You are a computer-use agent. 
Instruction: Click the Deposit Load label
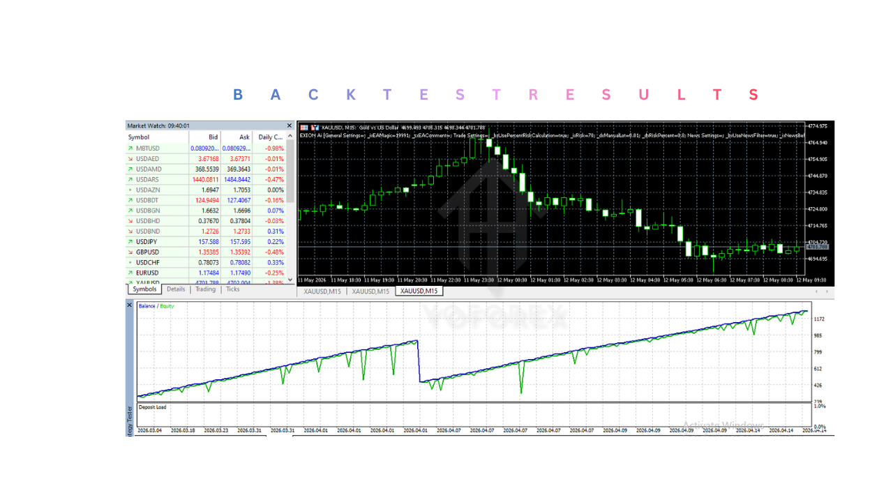(x=152, y=407)
